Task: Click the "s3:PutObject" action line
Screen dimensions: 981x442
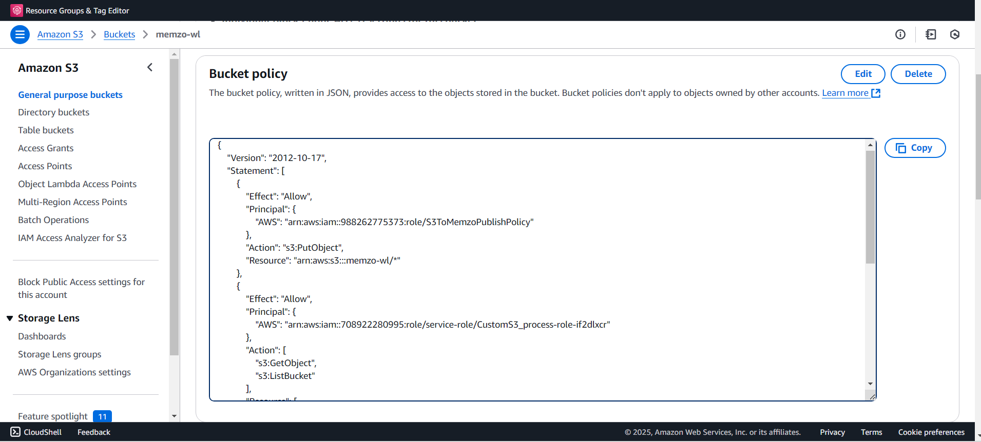Action: [295, 248]
